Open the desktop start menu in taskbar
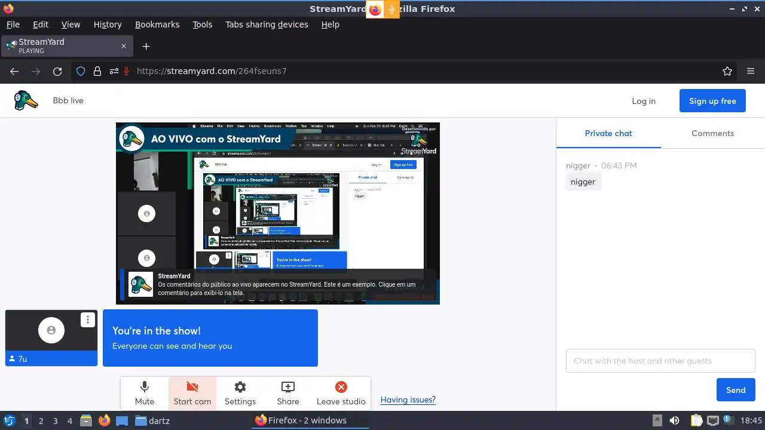Image resolution: width=765 pixels, height=430 pixels. click(9, 420)
